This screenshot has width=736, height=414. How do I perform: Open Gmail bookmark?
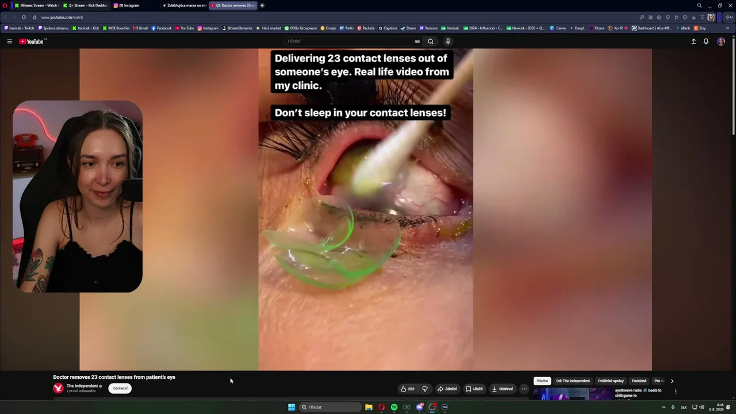(x=140, y=28)
